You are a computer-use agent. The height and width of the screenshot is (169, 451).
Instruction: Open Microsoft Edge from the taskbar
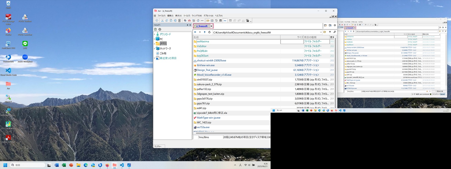coord(86,165)
